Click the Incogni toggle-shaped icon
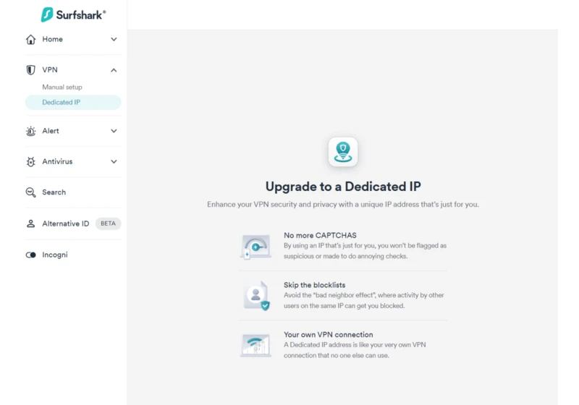The width and height of the screenshot is (579, 405). click(30, 255)
